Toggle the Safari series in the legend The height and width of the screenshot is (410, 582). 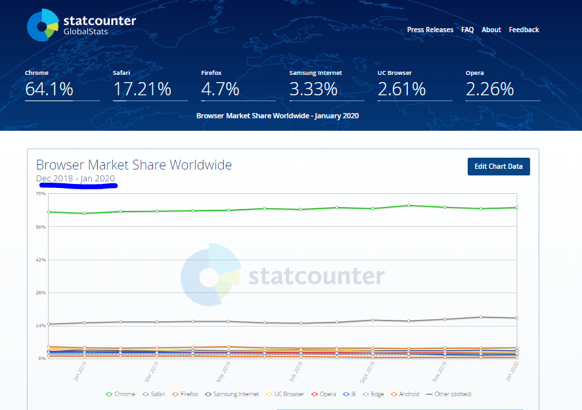pyautogui.click(x=154, y=394)
